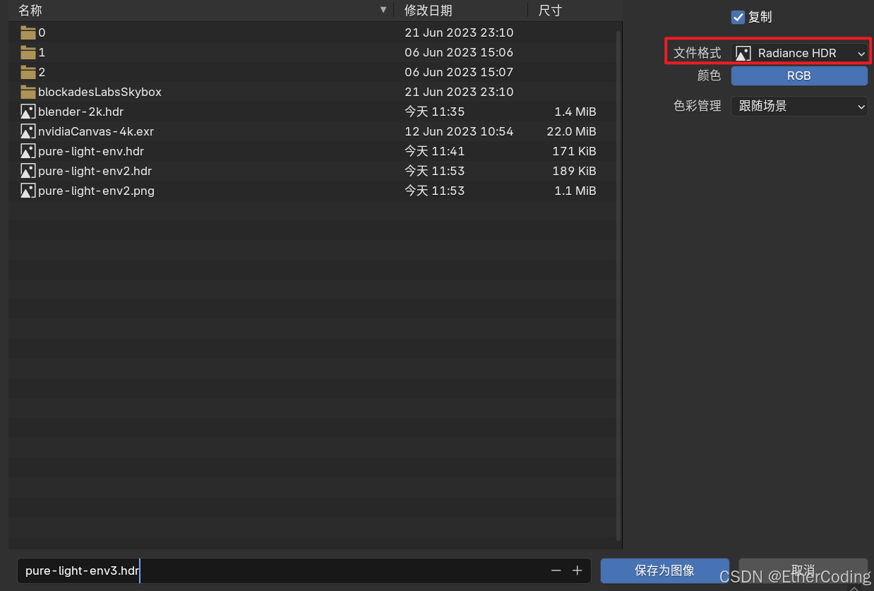
Task: Click the date 06 Jun 2023 15:07
Action: [x=459, y=72]
